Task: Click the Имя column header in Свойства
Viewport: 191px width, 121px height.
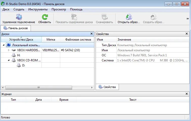Action: (106, 39)
